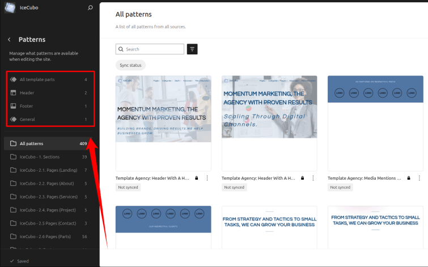Image resolution: width=428 pixels, height=267 pixels.
Task: Select All patterns folder
Action: pyautogui.click(x=48, y=143)
